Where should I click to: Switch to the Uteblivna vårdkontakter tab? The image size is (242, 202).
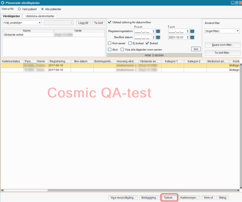[x=40, y=16]
